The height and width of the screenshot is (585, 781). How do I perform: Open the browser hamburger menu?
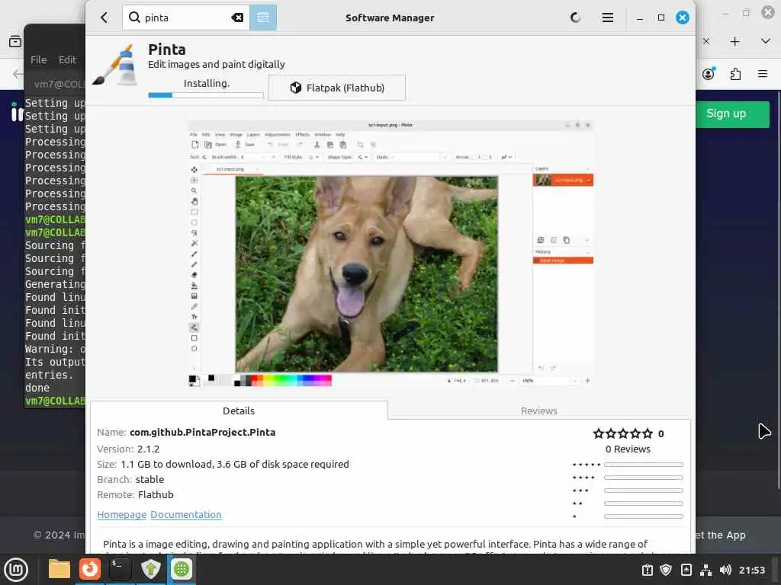point(763,74)
